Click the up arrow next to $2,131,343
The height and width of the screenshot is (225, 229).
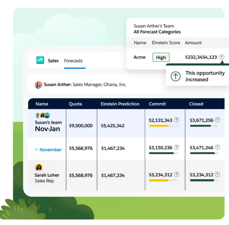177,120
